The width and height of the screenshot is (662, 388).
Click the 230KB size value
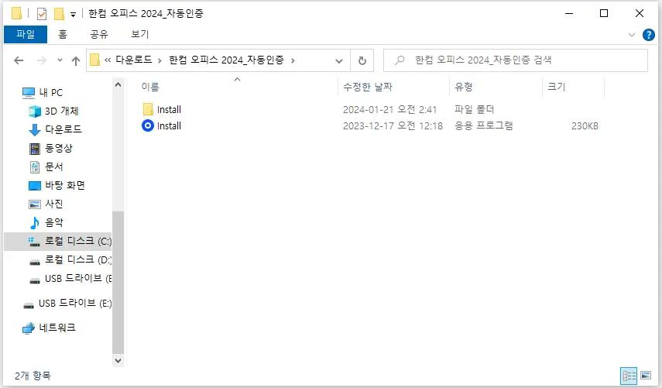point(585,125)
